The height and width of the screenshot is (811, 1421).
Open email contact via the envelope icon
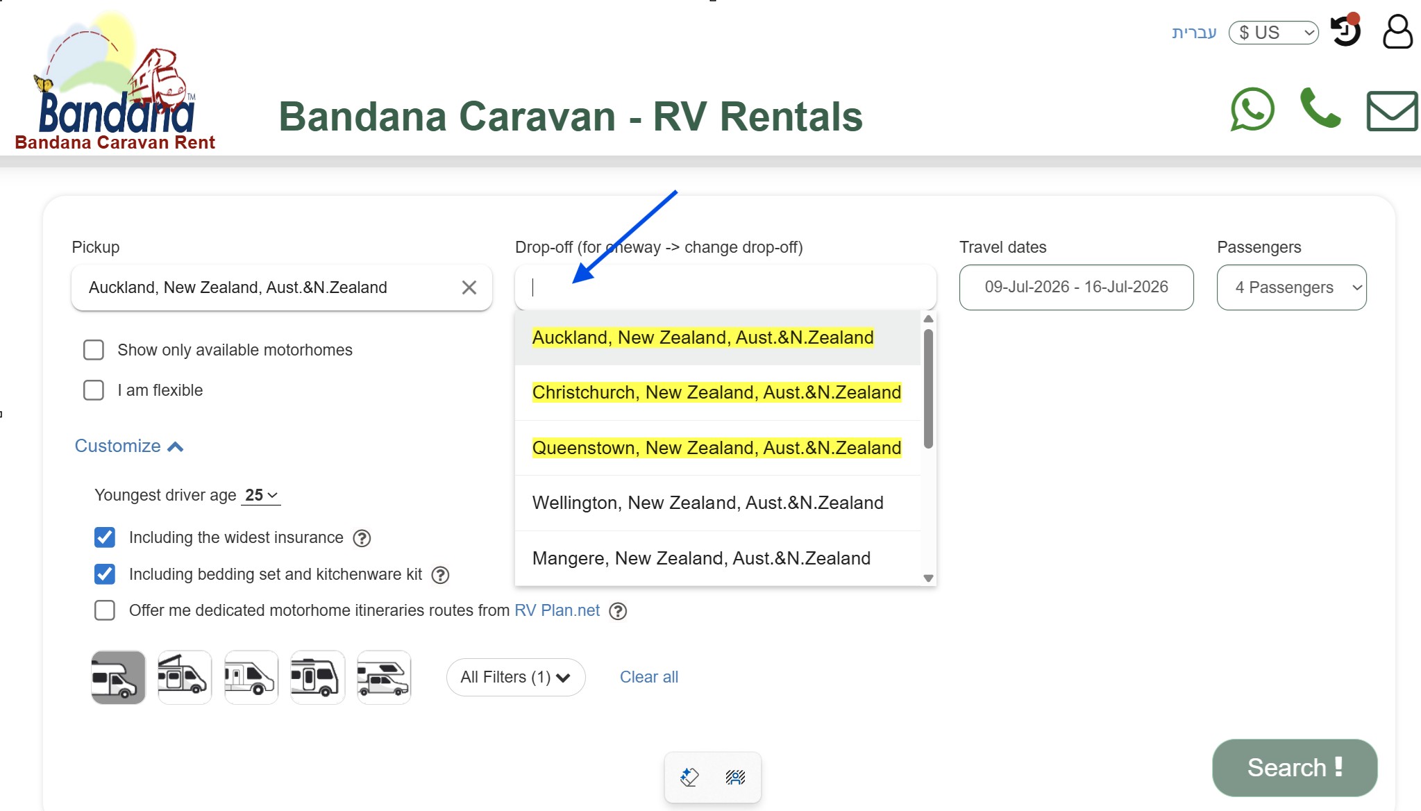click(1390, 110)
